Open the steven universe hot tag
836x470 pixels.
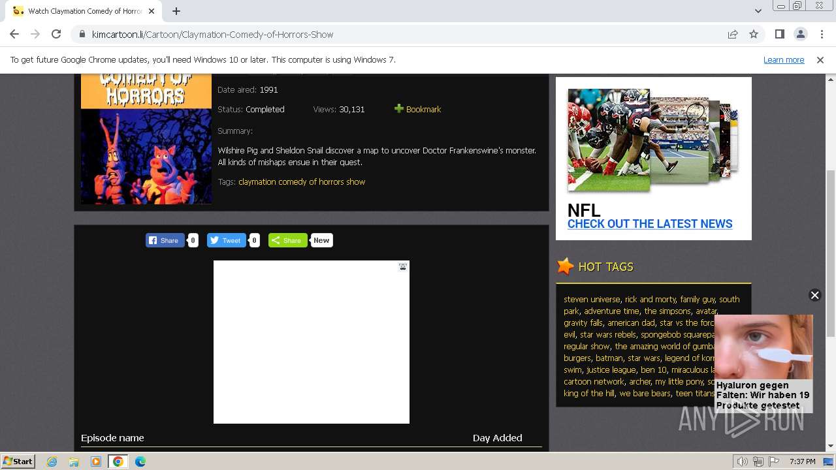(x=592, y=299)
